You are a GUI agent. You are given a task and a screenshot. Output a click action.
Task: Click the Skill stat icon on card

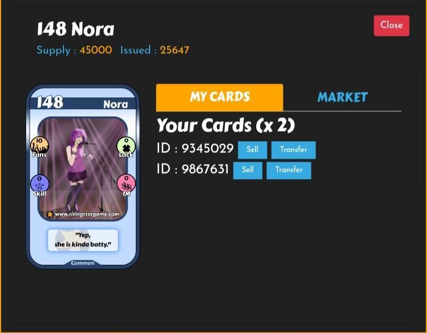40,183
